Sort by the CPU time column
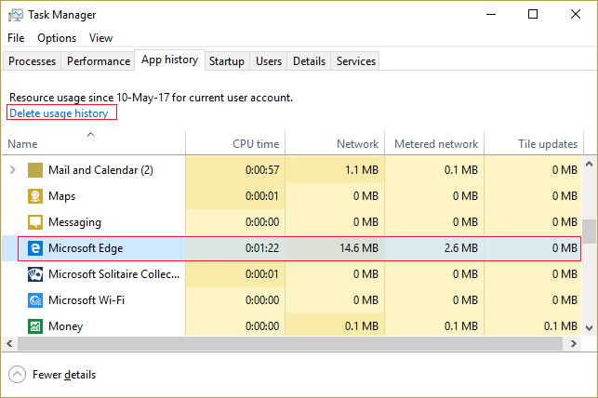Viewport: 598px width, 398px height. [235, 143]
